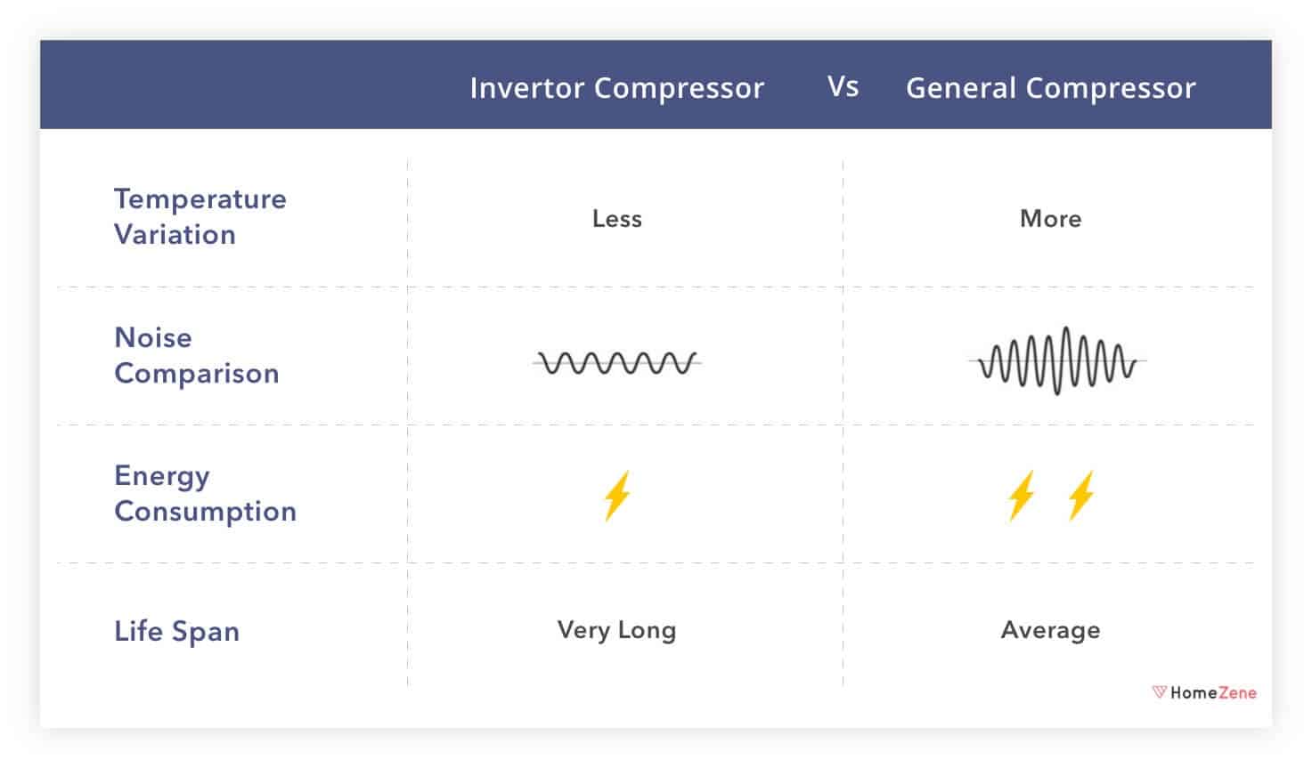1312x768 pixels.
Task: Click the left lightning bolt under General Compressor
Action: coord(1021,495)
